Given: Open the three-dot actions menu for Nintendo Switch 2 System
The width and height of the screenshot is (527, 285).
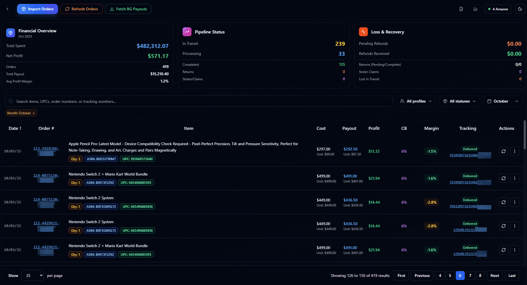Looking at the screenshot, I should tap(515, 202).
